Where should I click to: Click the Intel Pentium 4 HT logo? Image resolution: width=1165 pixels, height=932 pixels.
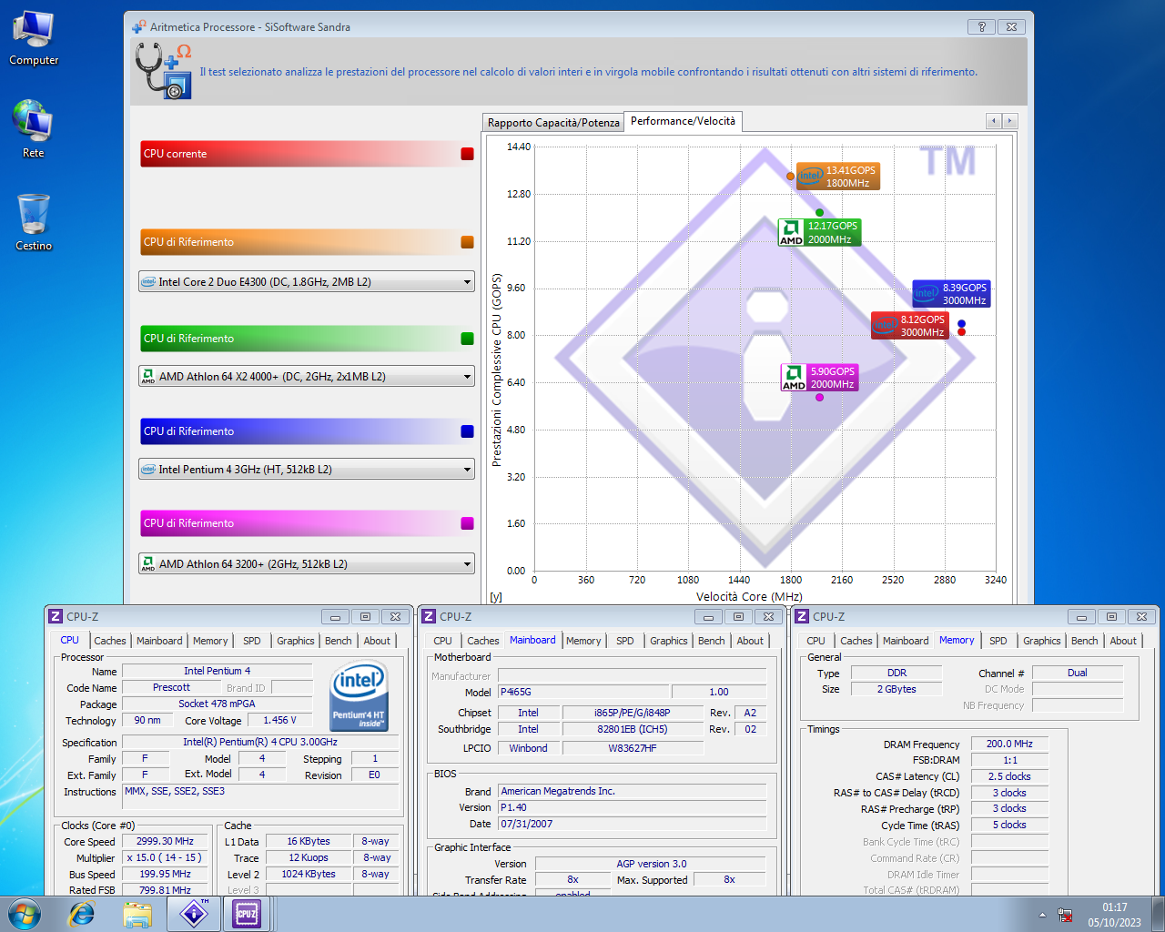pyautogui.click(x=359, y=695)
